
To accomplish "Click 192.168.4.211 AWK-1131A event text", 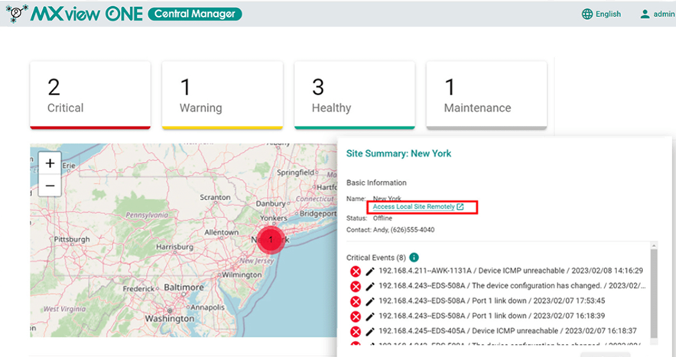I will (511, 271).
